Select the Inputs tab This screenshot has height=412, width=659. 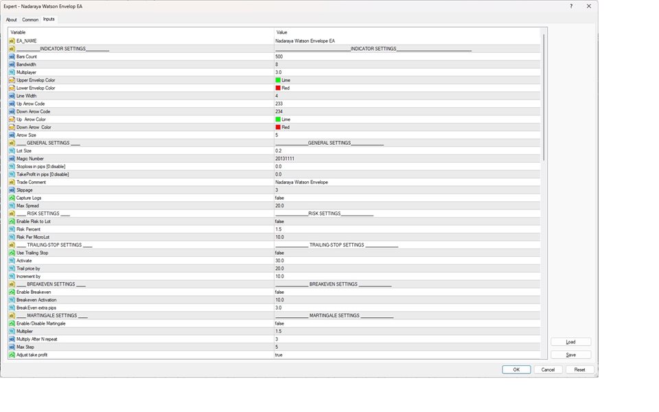49,19
